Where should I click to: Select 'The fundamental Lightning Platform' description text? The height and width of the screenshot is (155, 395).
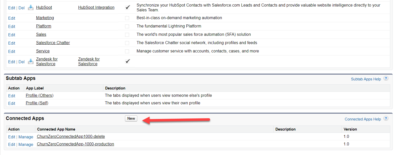[x=169, y=26]
